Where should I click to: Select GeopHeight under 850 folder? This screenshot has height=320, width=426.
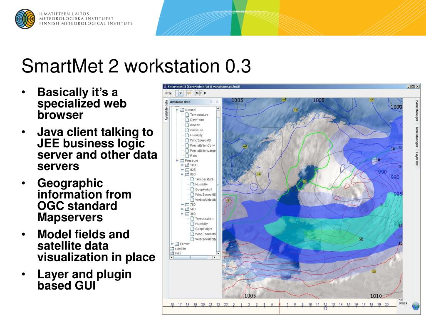point(201,190)
